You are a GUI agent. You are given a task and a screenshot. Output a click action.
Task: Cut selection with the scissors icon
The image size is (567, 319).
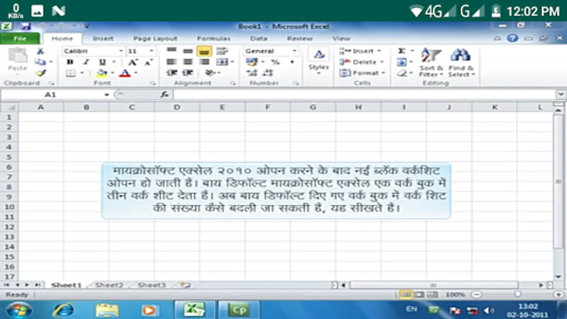40,51
